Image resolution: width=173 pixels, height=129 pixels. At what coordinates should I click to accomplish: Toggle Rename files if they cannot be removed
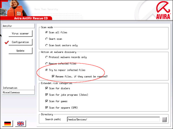click(x=53, y=76)
